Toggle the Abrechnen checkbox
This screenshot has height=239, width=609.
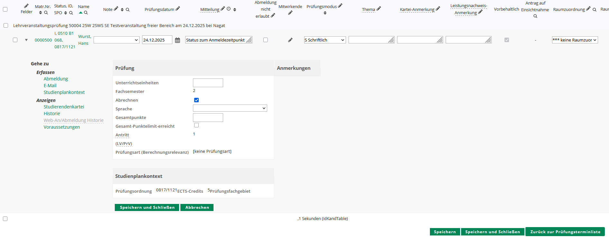[196, 100]
